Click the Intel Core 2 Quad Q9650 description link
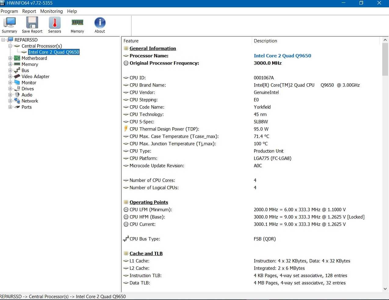Screen dimensions: 389x300 pos(283,56)
